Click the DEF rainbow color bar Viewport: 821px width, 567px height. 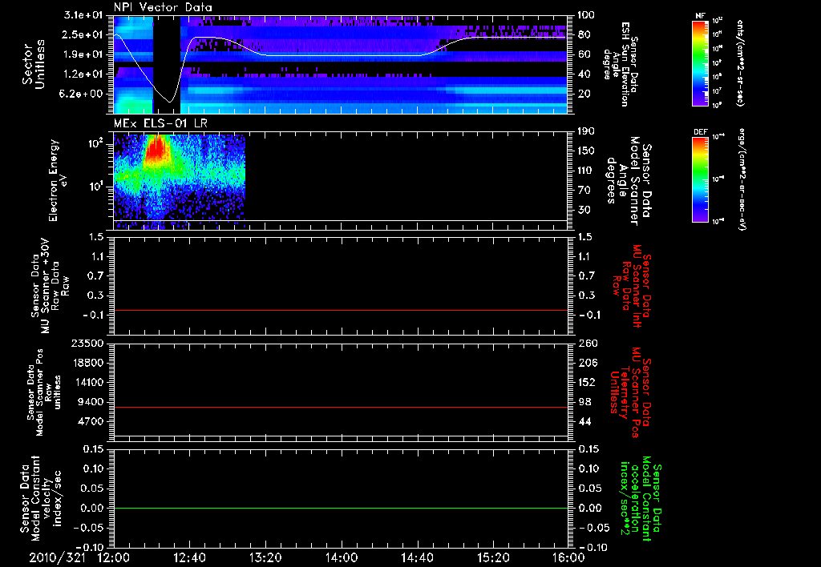[x=701, y=179]
